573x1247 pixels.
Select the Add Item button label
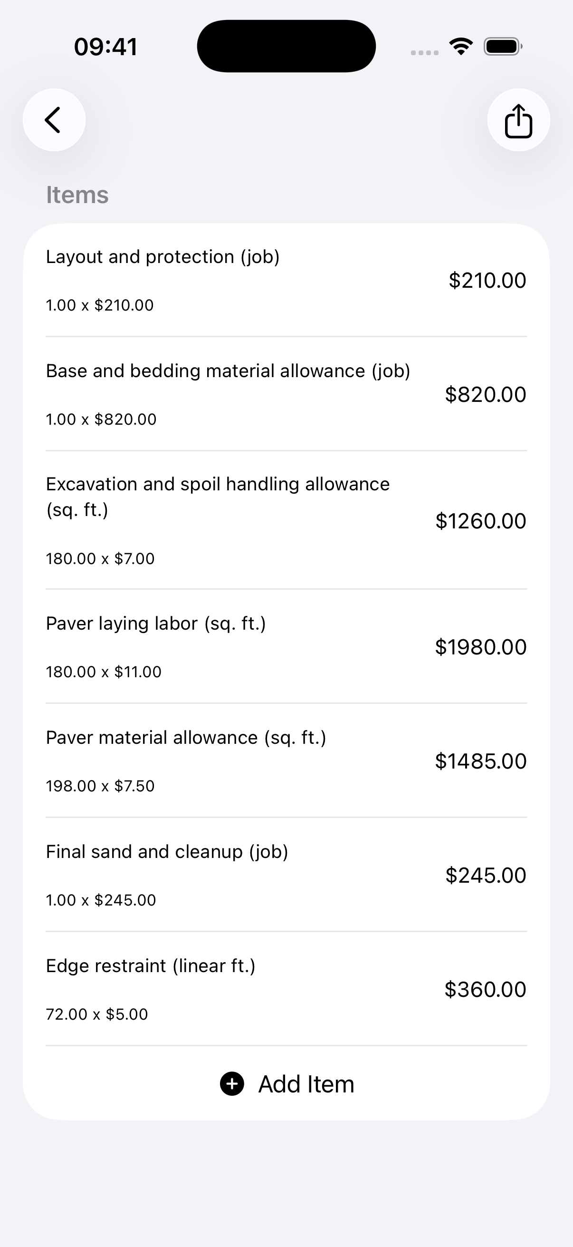(x=306, y=1084)
